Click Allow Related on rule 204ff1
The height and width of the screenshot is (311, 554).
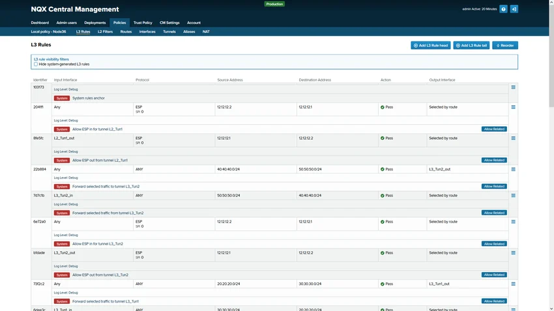tap(493, 129)
